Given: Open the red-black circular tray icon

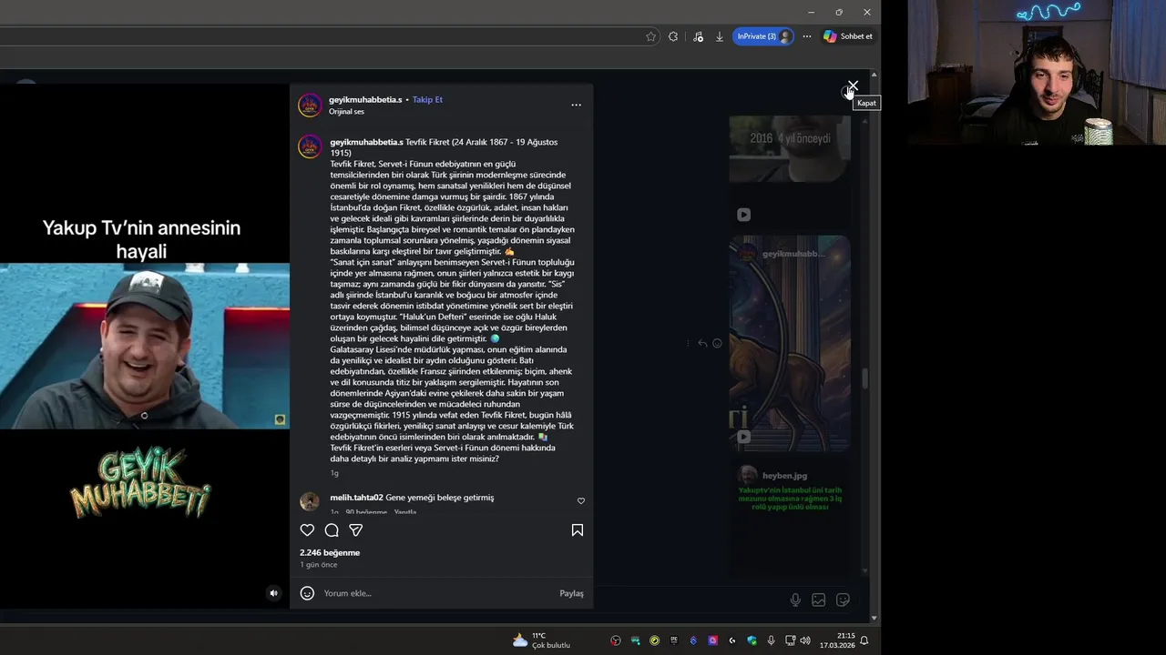Looking at the screenshot, I should (616, 640).
